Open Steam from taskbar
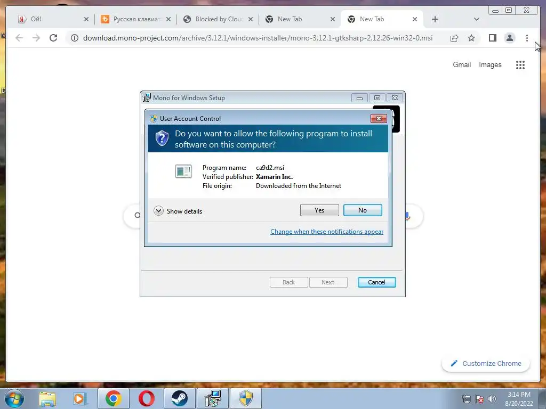The image size is (546, 409). point(179,398)
